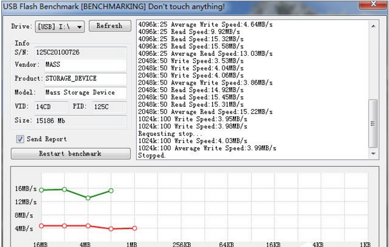The width and height of the screenshot is (389, 247).
Task: Click the green read-speed point at 16MB
Action: coord(42,190)
